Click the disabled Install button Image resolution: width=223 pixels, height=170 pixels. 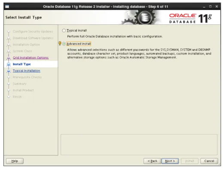(189, 161)
